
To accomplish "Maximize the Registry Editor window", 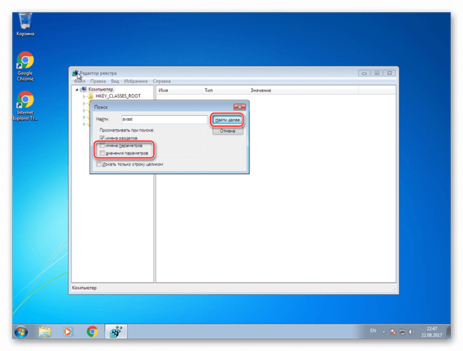I will [x=377, y=73].
